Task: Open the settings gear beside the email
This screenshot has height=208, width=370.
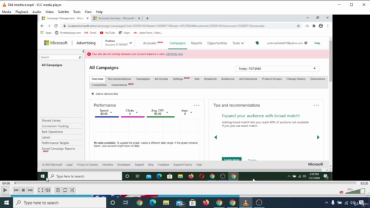Action: (x=306, y=43)
